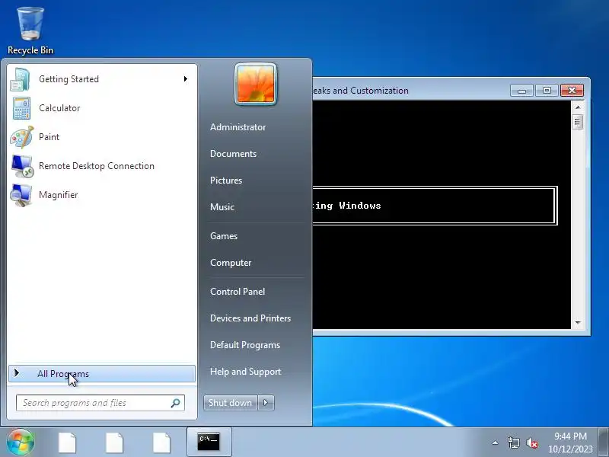Select the command prompt taskbar icon
Screen dimensions: 609x457
[x=209, y=442]
